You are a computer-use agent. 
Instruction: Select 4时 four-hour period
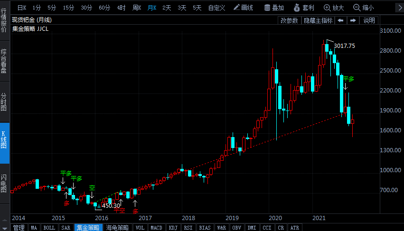tap(121, 8)
